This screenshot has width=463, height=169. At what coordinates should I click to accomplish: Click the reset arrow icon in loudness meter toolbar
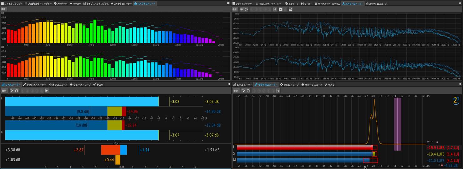[278, 91]
